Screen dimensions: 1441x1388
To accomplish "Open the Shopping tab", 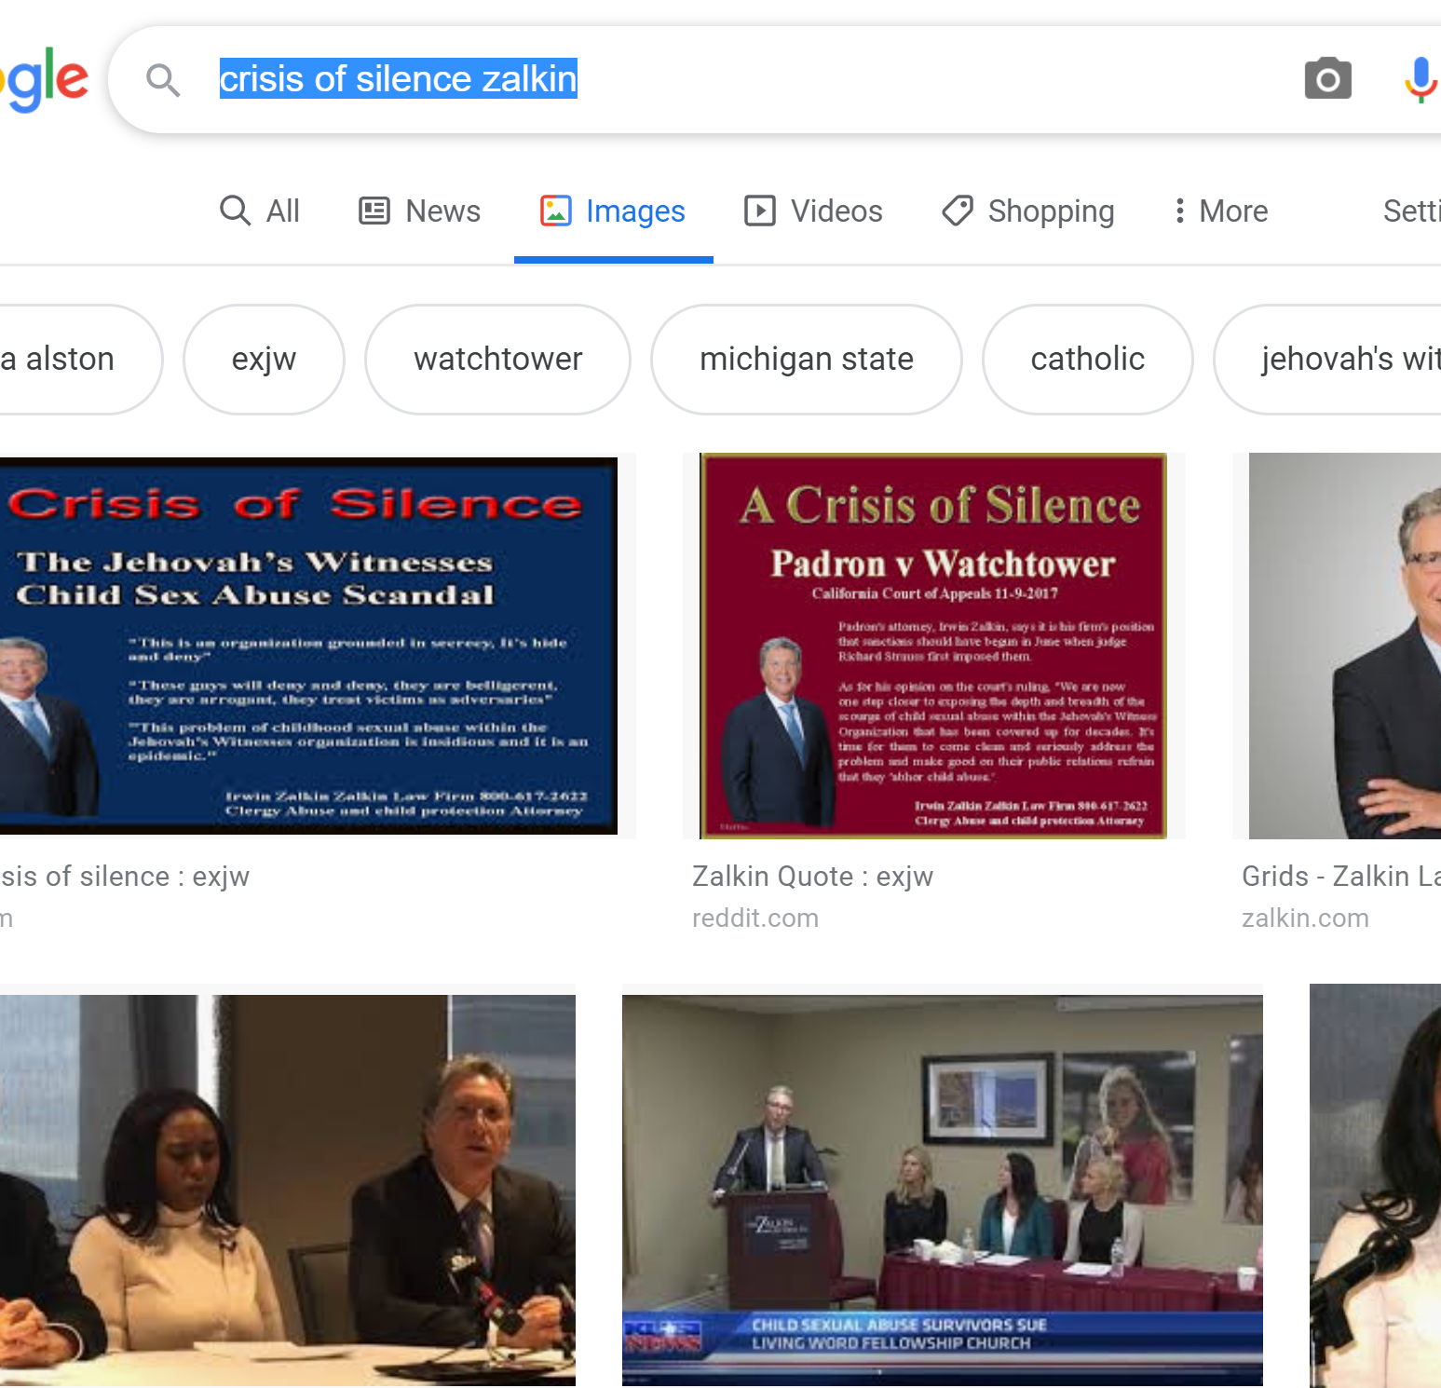I will click(1027, 211).
